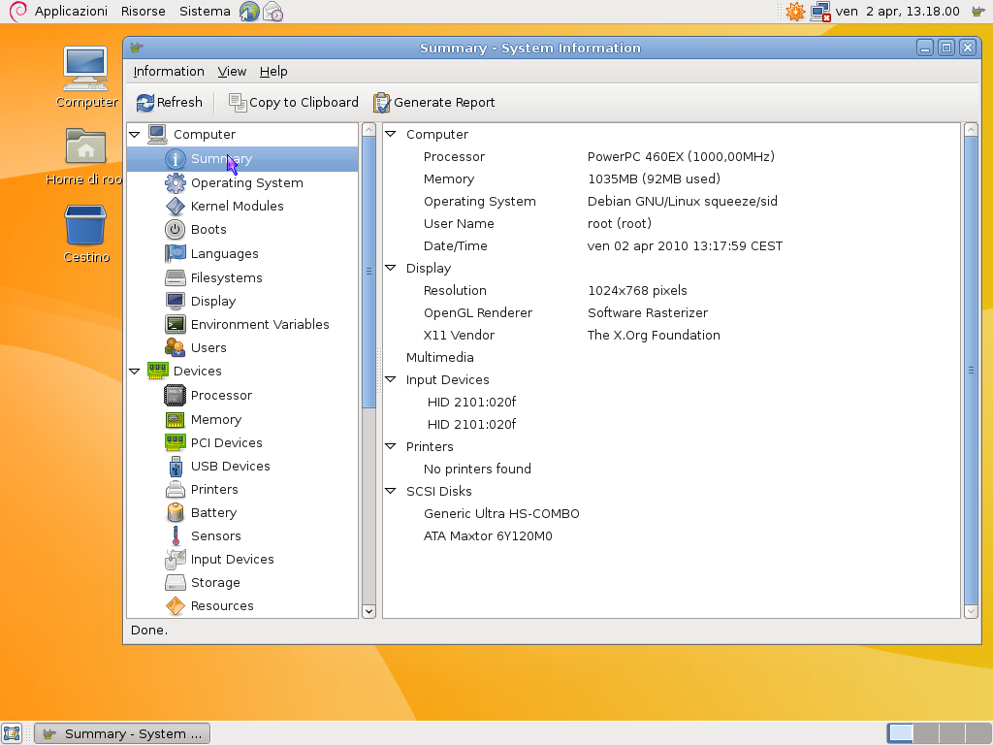Open Environment Variables terminal icon
993x745 pixels.
(x=176, y=324)
